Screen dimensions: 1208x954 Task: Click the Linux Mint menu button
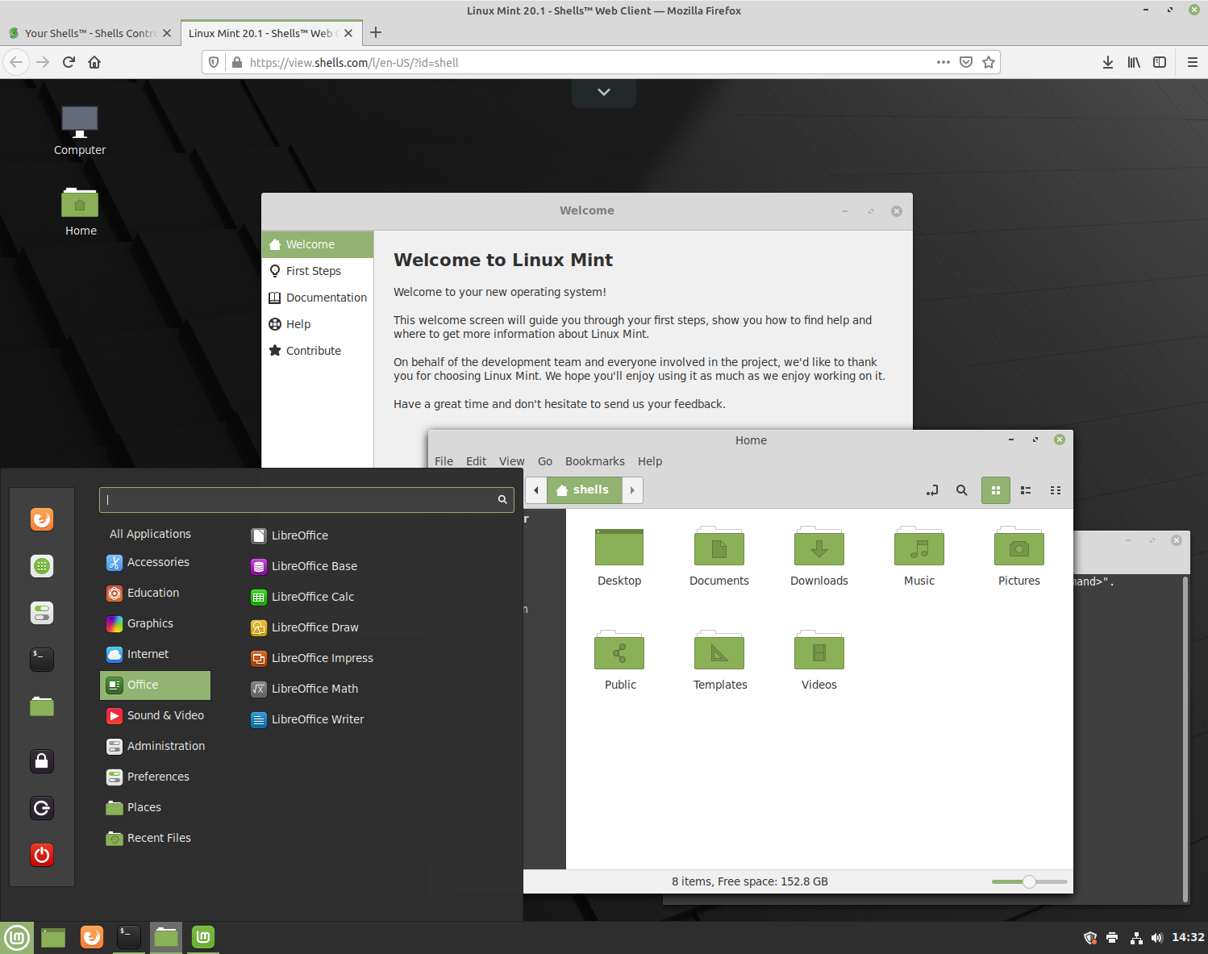point(17,937)
